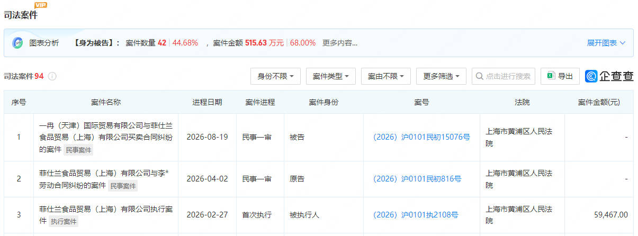Click the 案件进程 column header
This screenshot has height=236, width=638.
pos(260,102)
